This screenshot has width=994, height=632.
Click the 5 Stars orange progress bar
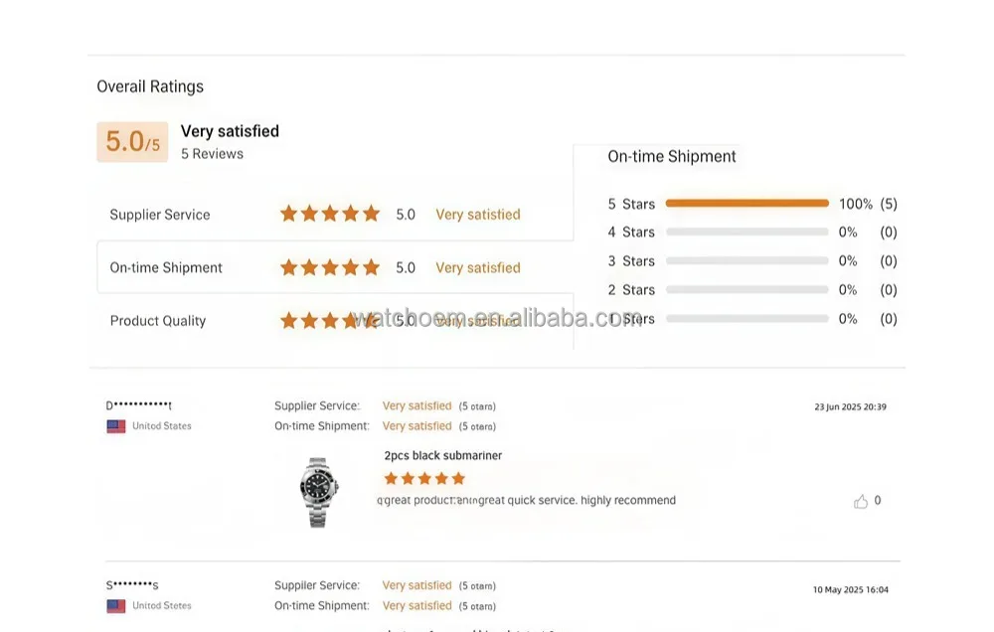click(746, 204)
